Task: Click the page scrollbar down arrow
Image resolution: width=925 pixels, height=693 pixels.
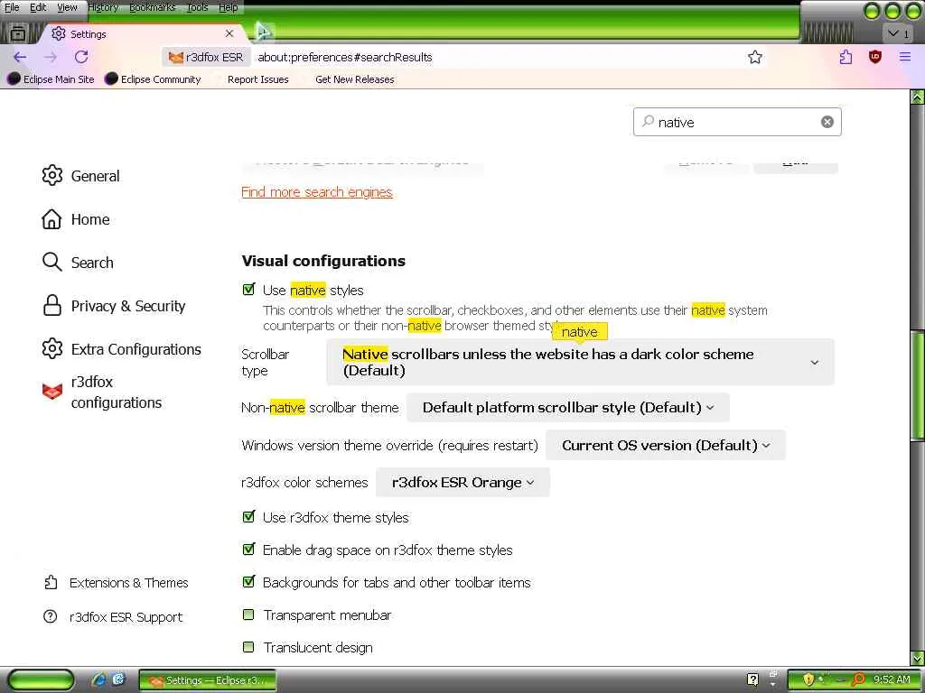Action: tap(918, 658)
